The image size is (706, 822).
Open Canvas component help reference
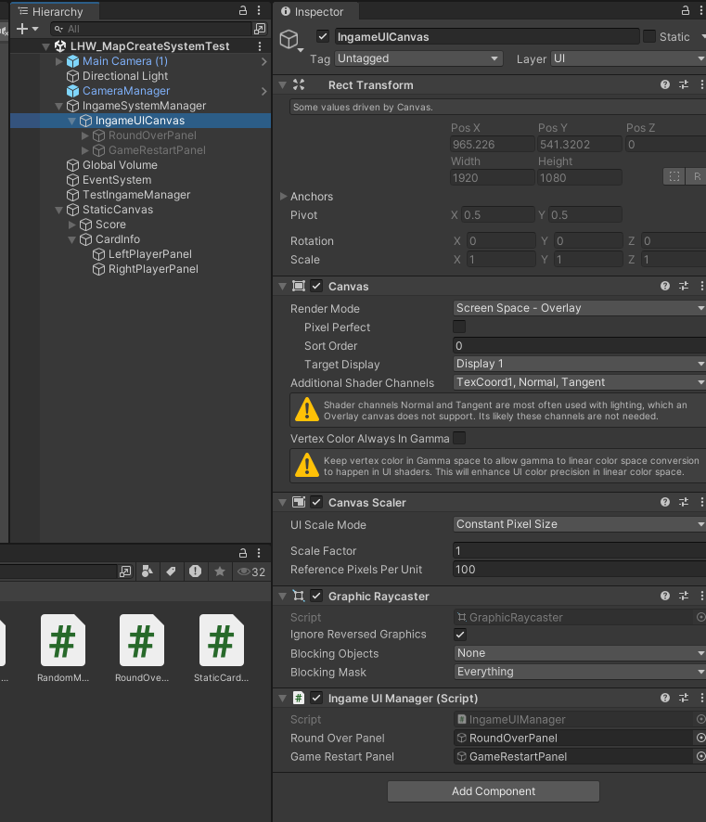pos(665,287)
